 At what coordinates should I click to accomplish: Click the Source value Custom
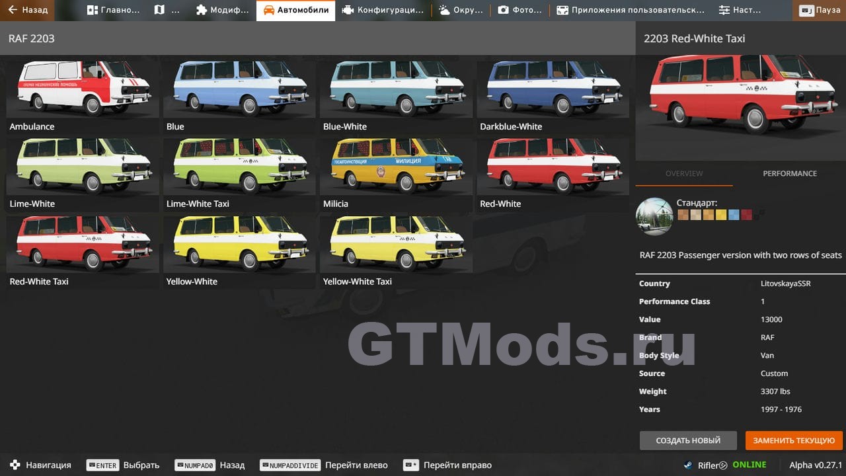(774, 374)
